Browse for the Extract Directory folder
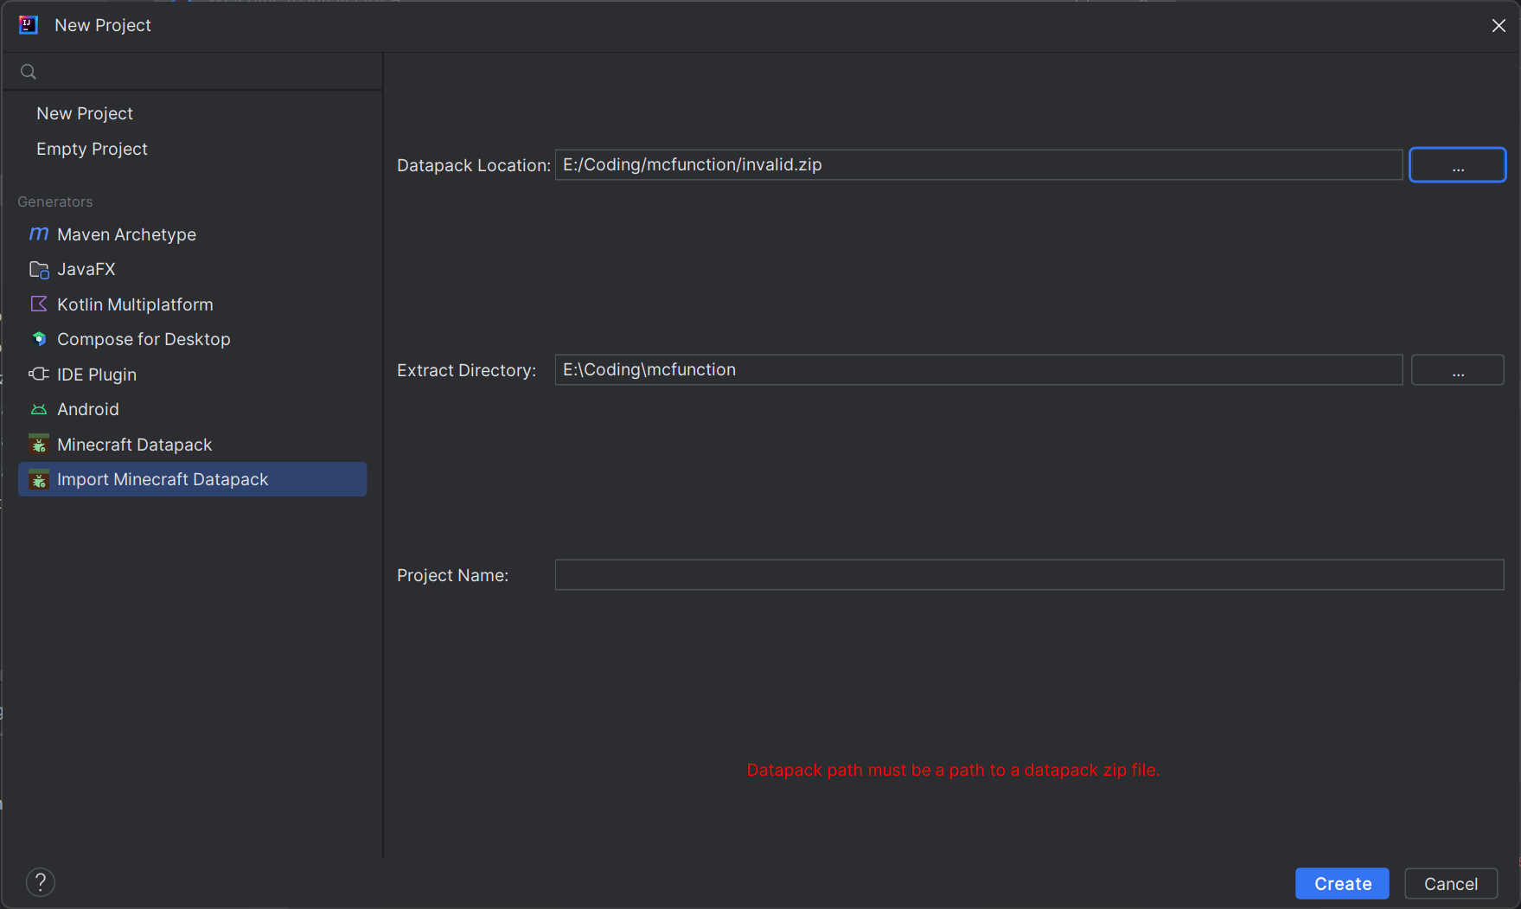The image size is (1521, 909). (1458, 370)
